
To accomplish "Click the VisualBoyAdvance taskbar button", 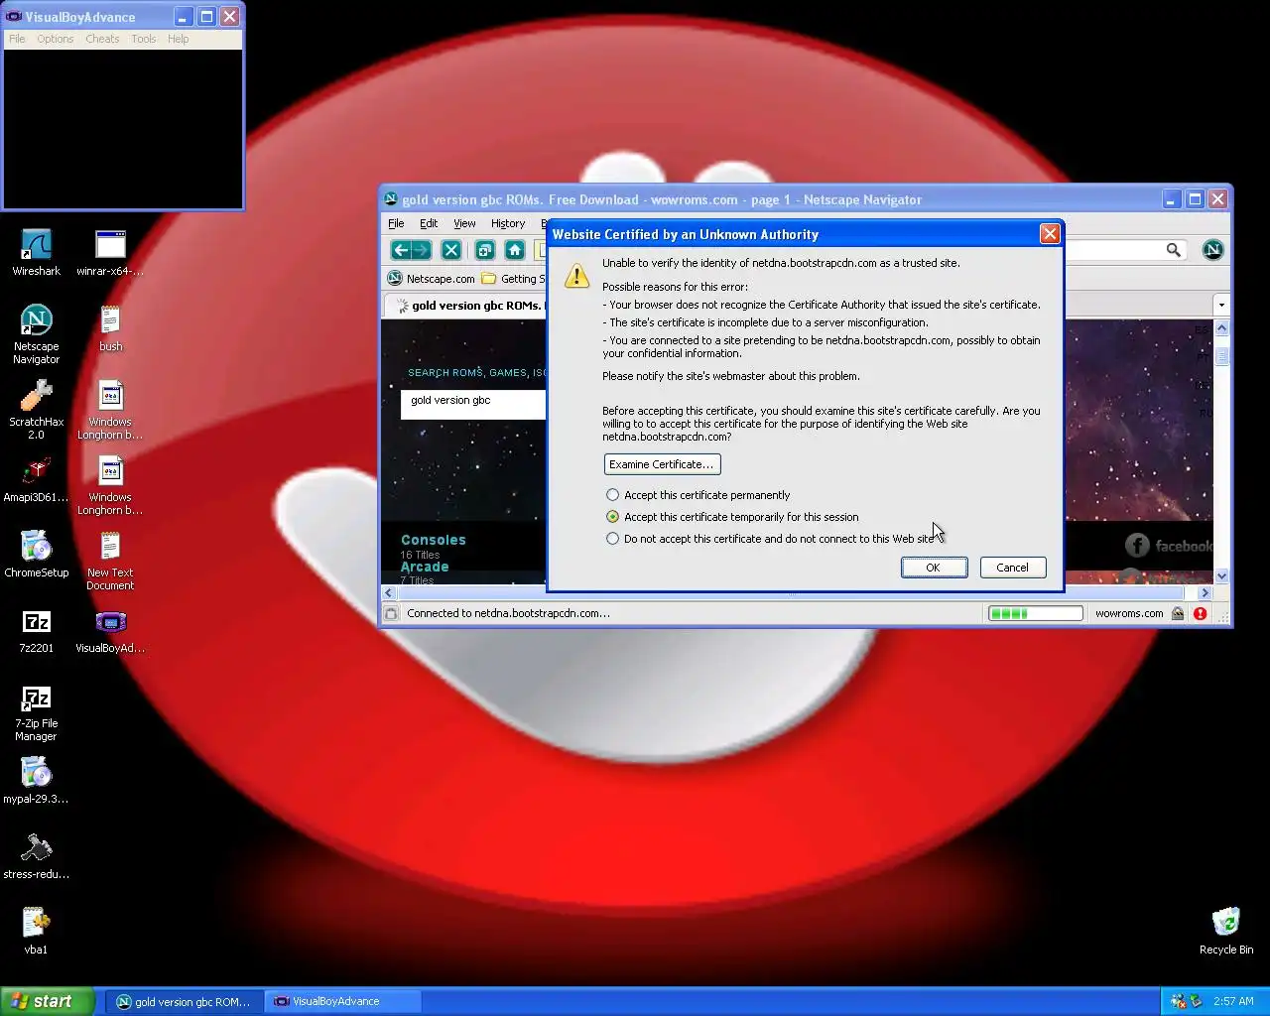I will (342, 1002).
